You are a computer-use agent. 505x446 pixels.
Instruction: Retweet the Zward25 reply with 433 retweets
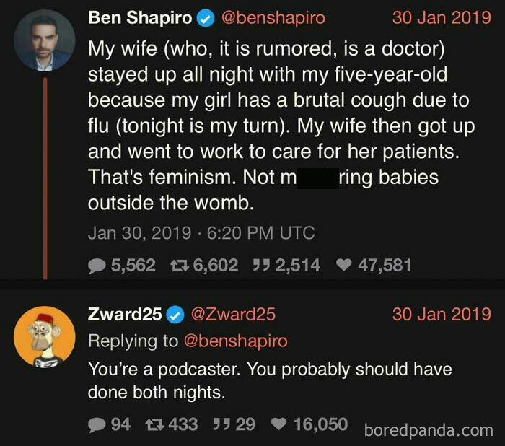[x=156, y=424]
